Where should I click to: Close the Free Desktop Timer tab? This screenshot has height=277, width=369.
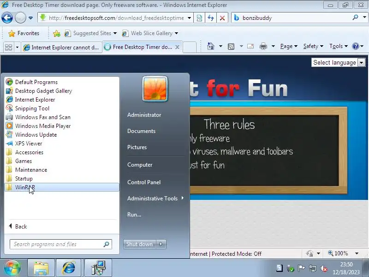point(177,47)
